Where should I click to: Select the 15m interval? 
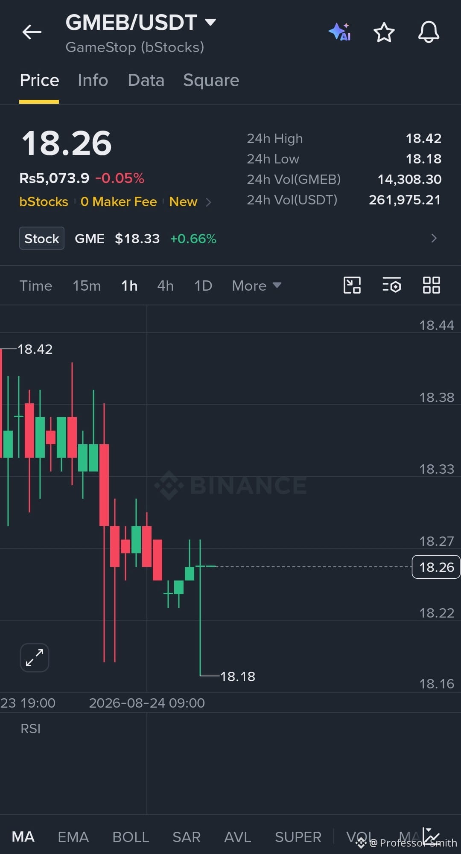[x=87, y=286]
